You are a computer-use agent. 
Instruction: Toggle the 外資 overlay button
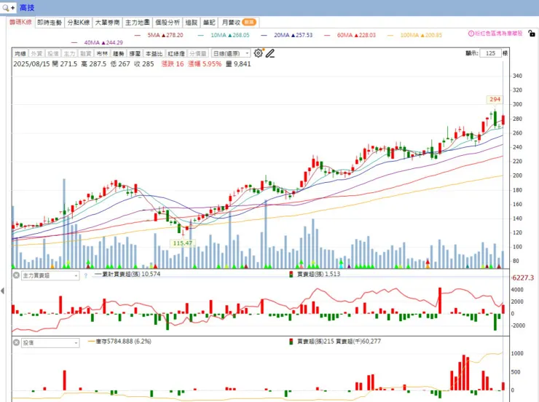click(x=36, y=54)
